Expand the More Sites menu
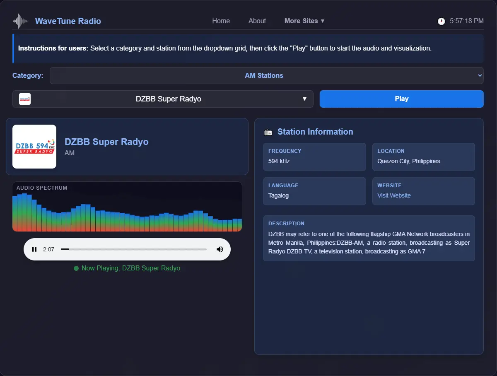497x376 pixels. point(304,21)
